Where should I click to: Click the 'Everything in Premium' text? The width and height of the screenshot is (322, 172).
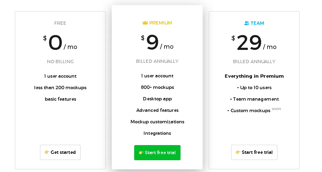pyautogui.click(x=254, y=76)
